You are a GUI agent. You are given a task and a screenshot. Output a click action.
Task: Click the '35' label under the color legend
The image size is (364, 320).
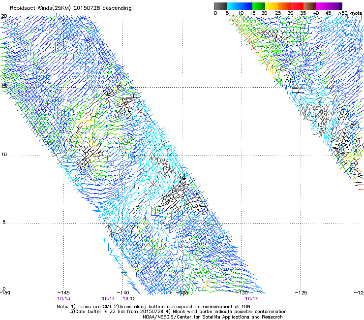(303, 13)
